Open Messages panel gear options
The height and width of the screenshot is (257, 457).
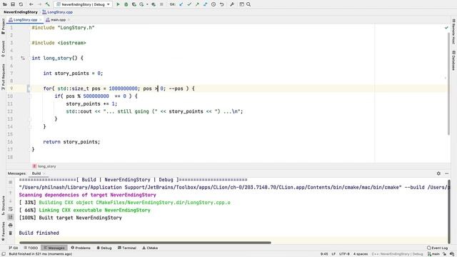pos(438,173)
